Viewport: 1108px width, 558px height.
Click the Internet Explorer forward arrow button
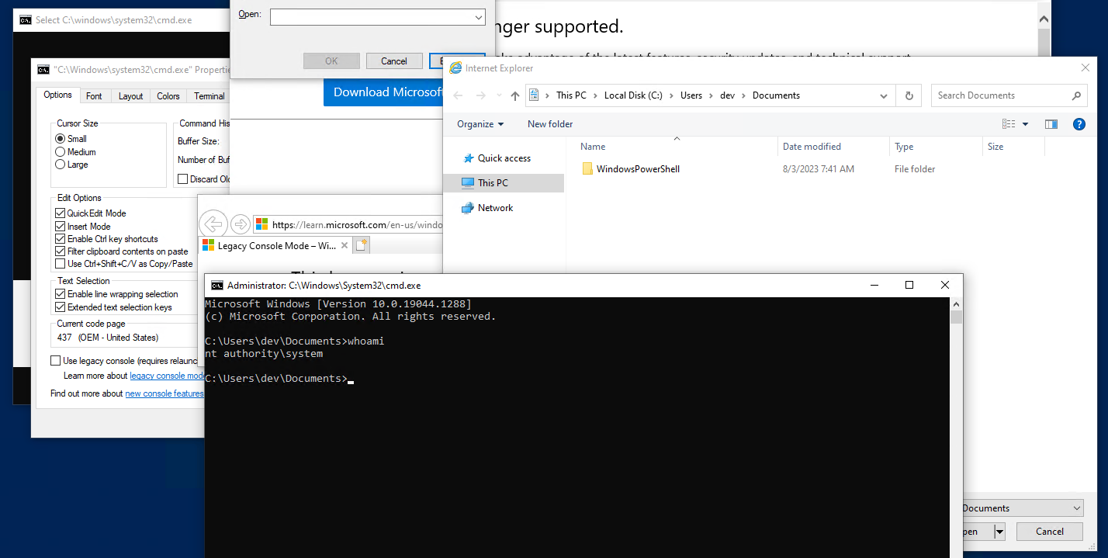pyautogui.click(x=241, y=224)
